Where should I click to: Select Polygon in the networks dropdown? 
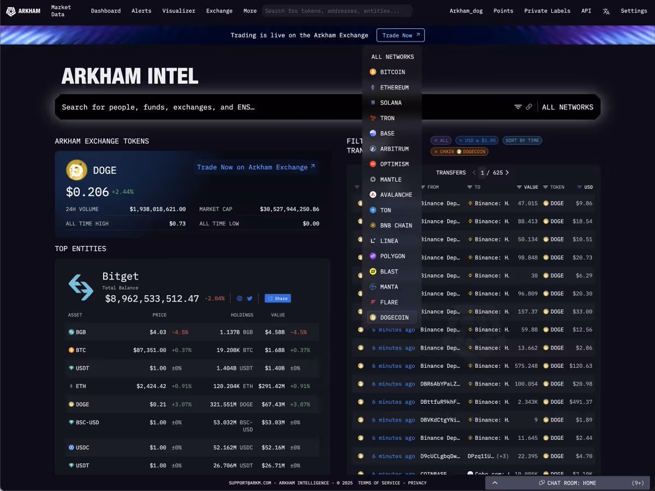392,256
